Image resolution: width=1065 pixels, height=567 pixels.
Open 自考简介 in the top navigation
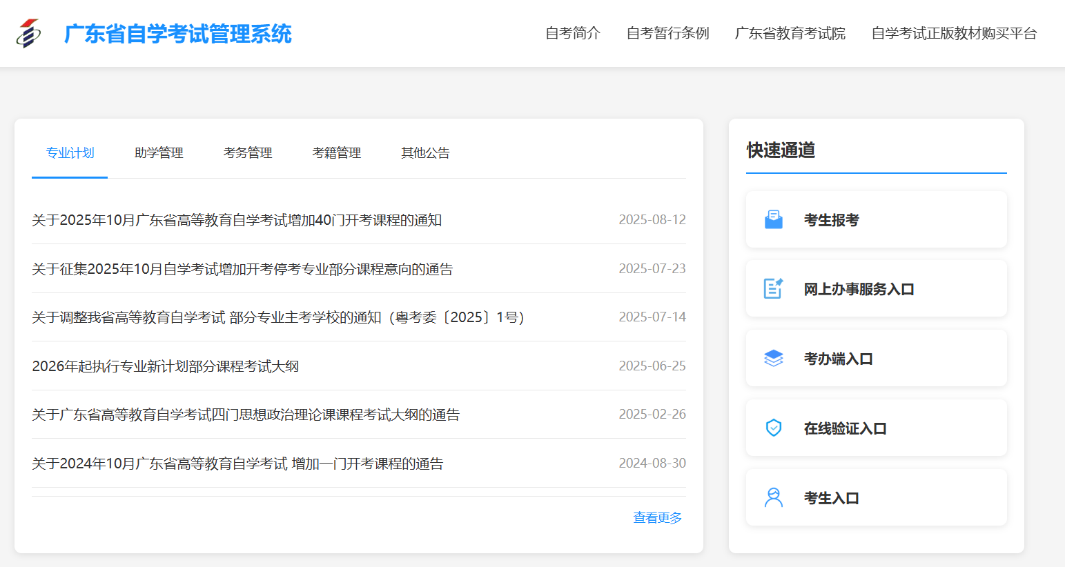(x=573, y=34)
